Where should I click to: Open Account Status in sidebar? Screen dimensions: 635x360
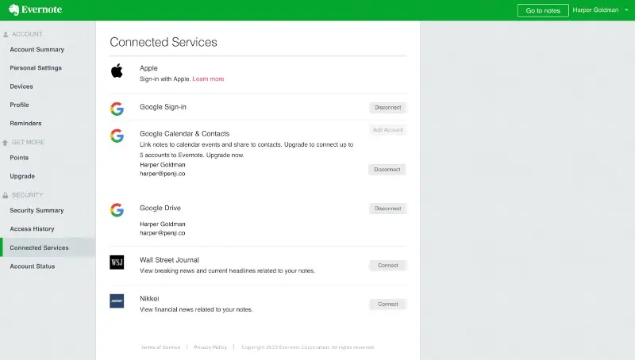pyautogui.click(x=33, y=266)
